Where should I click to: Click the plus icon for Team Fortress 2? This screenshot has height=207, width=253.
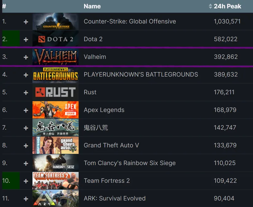pyautogui.click(x=26, y=181)
